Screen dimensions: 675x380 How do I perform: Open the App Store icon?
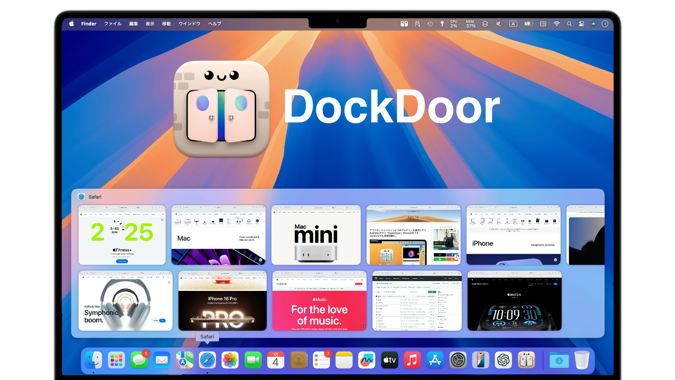pyautogui.click(x=435, y=360)
